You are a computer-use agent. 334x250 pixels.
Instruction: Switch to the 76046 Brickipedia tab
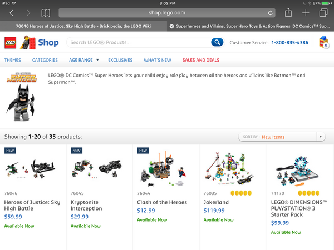tap(83, 26)
